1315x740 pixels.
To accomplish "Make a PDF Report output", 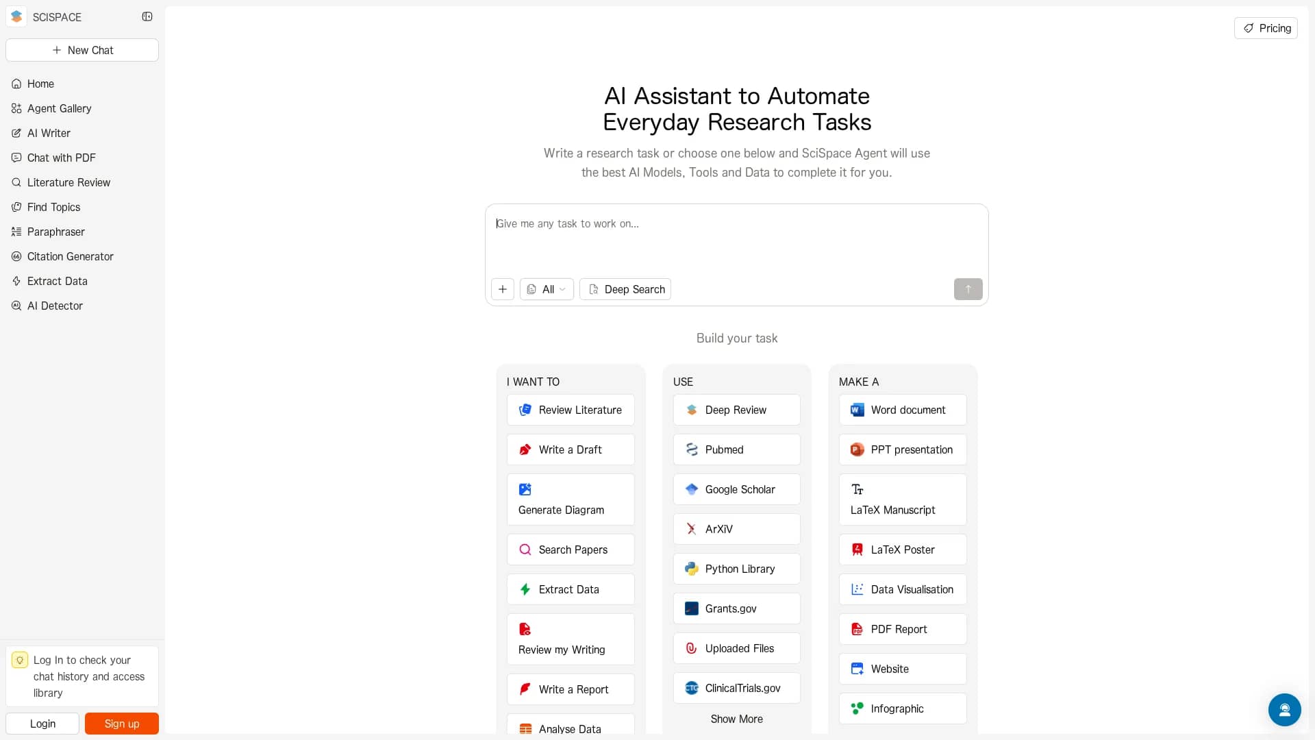I will pyautogui.click(x=903, y=629).
